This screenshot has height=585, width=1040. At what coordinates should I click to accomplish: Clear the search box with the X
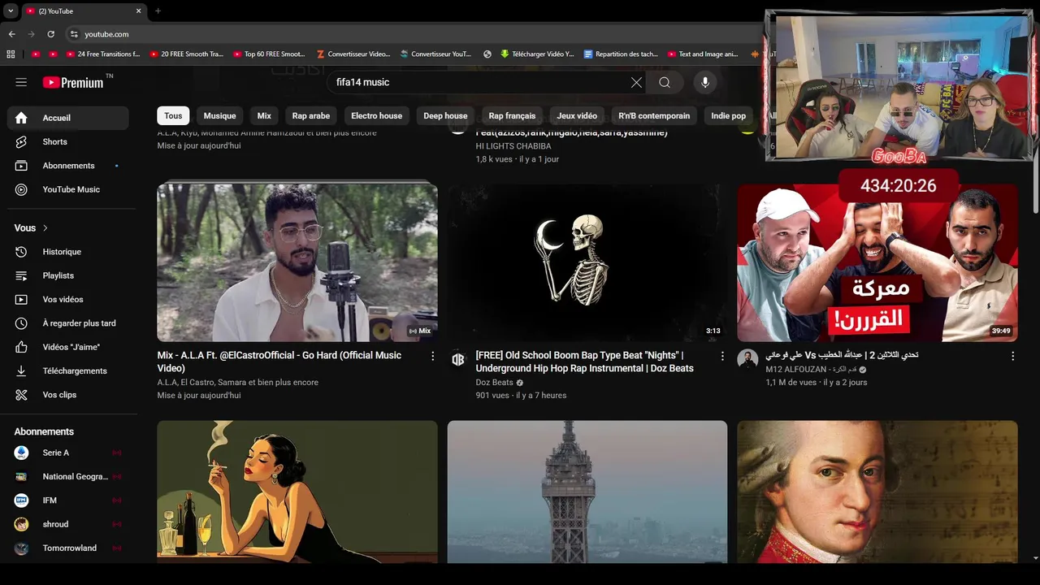(636, 82)
